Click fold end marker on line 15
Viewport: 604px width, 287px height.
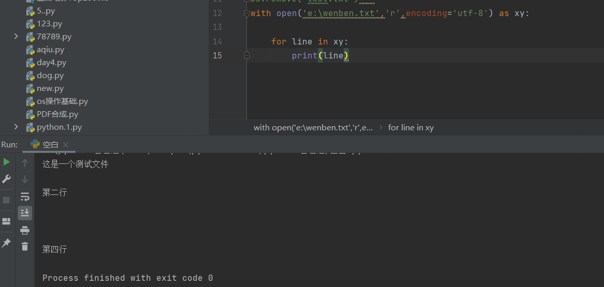(x=246, y=55)
